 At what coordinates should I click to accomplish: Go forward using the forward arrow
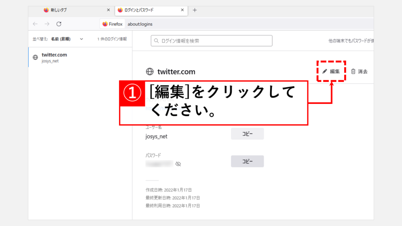[47, 24]
